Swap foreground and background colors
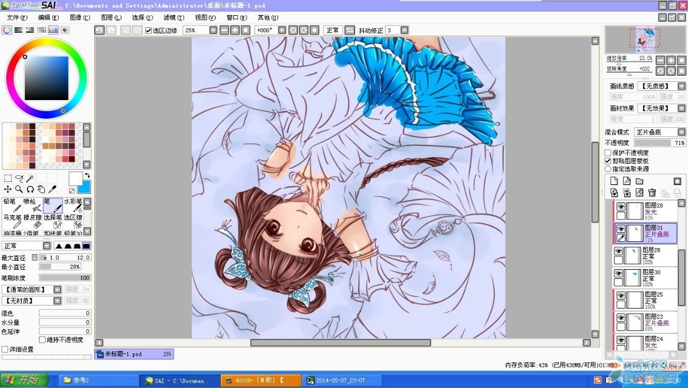 [x=87, y=176]
